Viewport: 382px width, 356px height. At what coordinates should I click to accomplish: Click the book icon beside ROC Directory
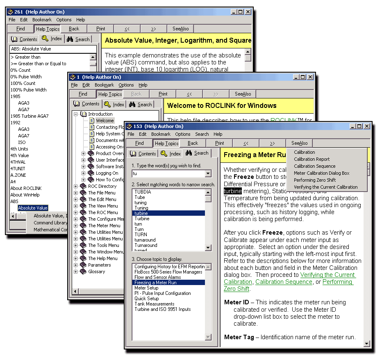click(x=83, y=186)
